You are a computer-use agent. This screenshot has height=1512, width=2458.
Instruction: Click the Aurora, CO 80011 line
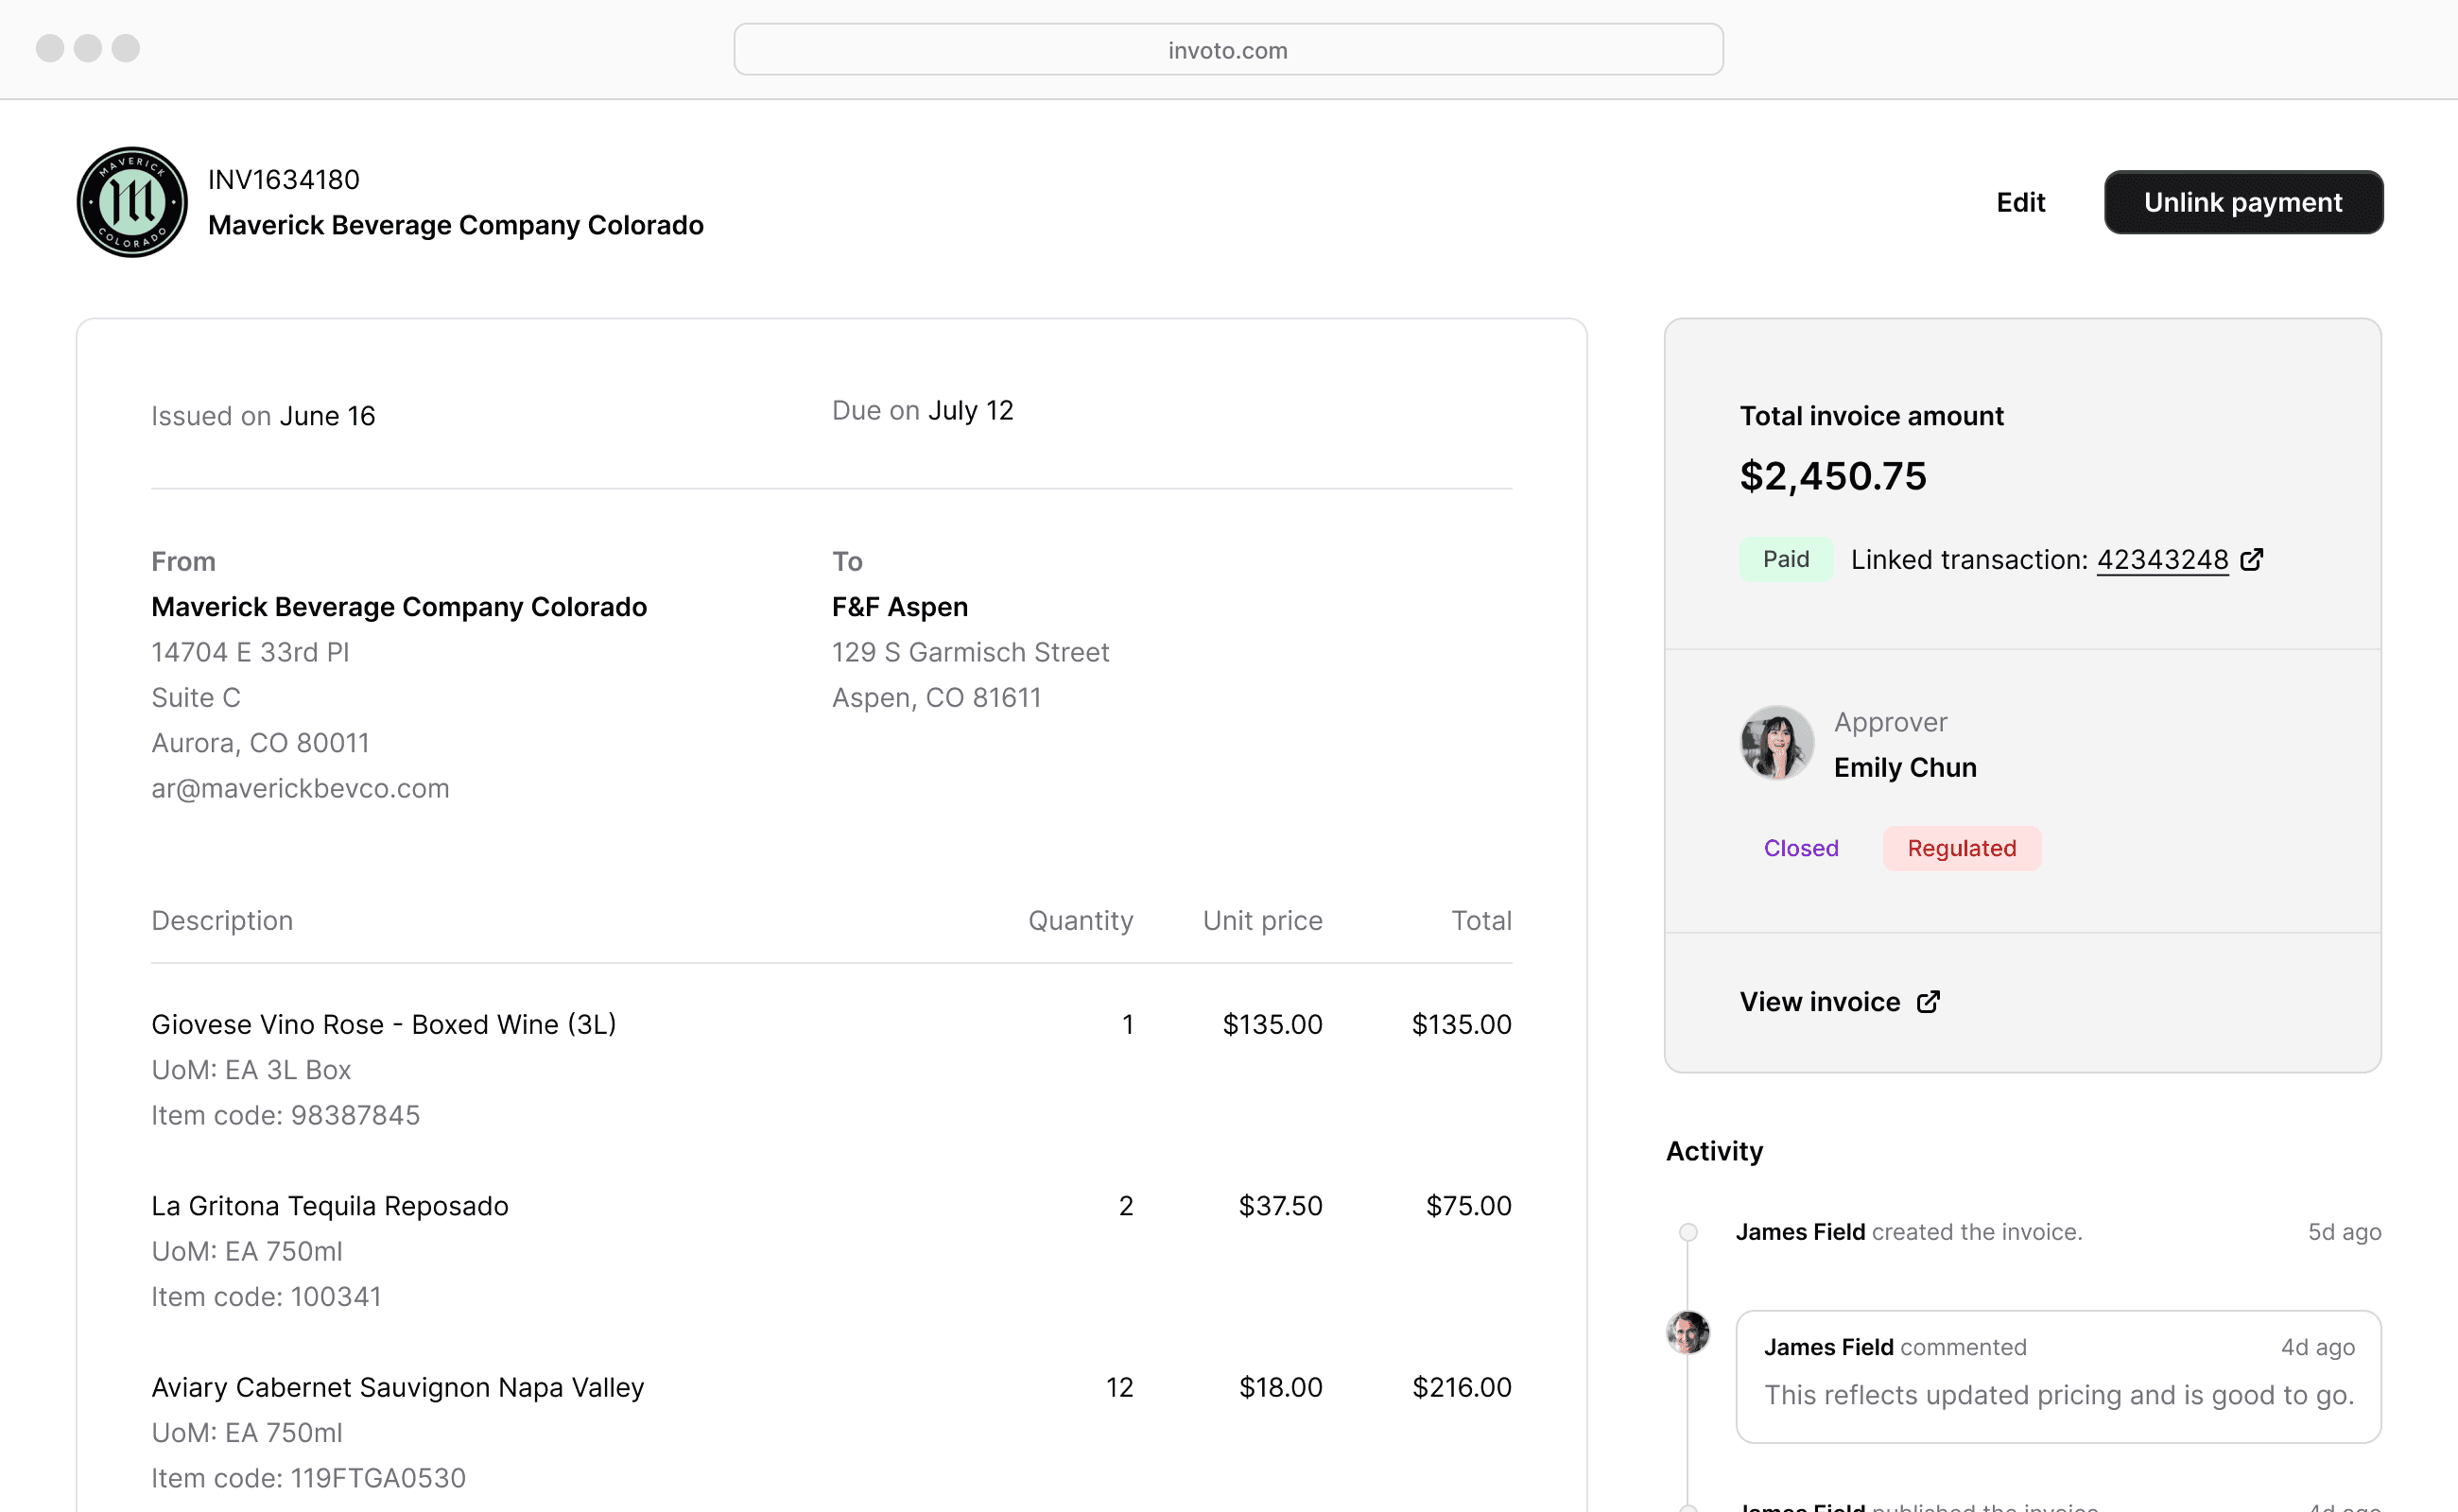(x=260, y=743)
